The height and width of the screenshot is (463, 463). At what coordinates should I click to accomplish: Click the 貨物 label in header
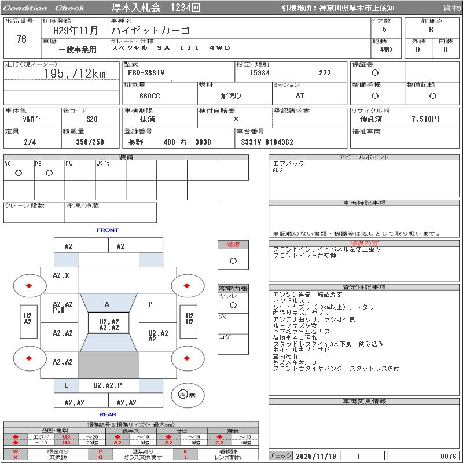coord(451,8)
